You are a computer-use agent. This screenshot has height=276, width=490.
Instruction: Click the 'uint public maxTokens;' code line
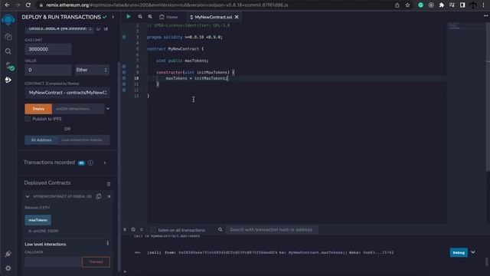click(182, 61)
